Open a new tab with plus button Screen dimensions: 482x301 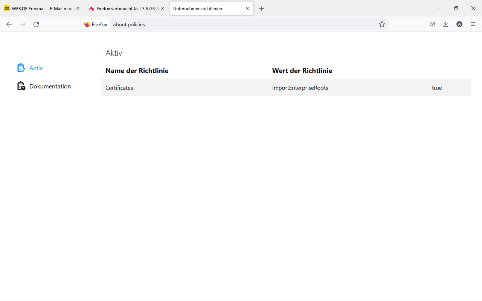point(262,9)
